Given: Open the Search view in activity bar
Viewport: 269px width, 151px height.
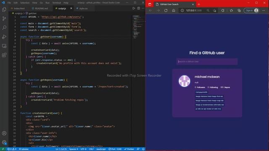Looking at the screenshot, I should pyautogui.click(x=4, y=28).
